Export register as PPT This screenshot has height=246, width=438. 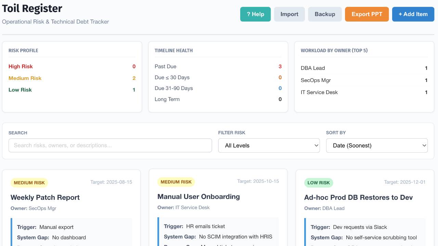367,14
